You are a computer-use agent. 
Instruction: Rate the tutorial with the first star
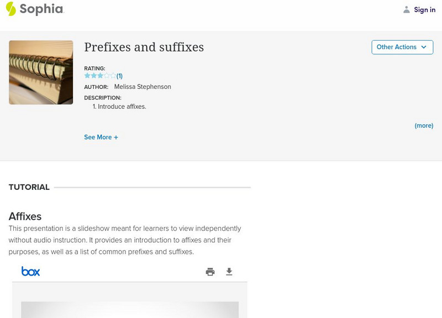[x=87, y=76]
